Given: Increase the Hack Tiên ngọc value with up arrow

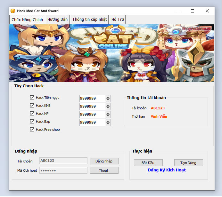Looking at the screenshot, I should 108,97.
